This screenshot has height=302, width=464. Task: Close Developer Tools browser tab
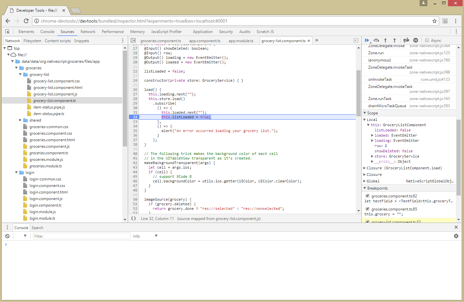point(64,10)
